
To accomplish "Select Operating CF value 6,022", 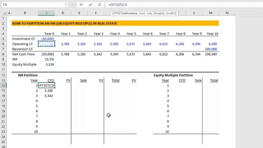I will pos(164,44).
